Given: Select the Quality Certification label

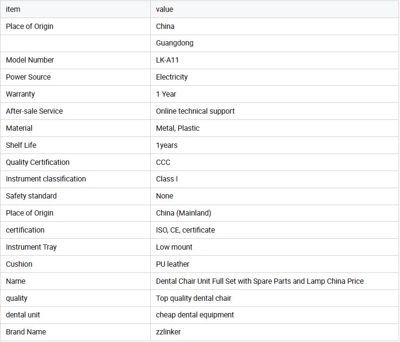Looking at the screenshot, I should (37, 162).
